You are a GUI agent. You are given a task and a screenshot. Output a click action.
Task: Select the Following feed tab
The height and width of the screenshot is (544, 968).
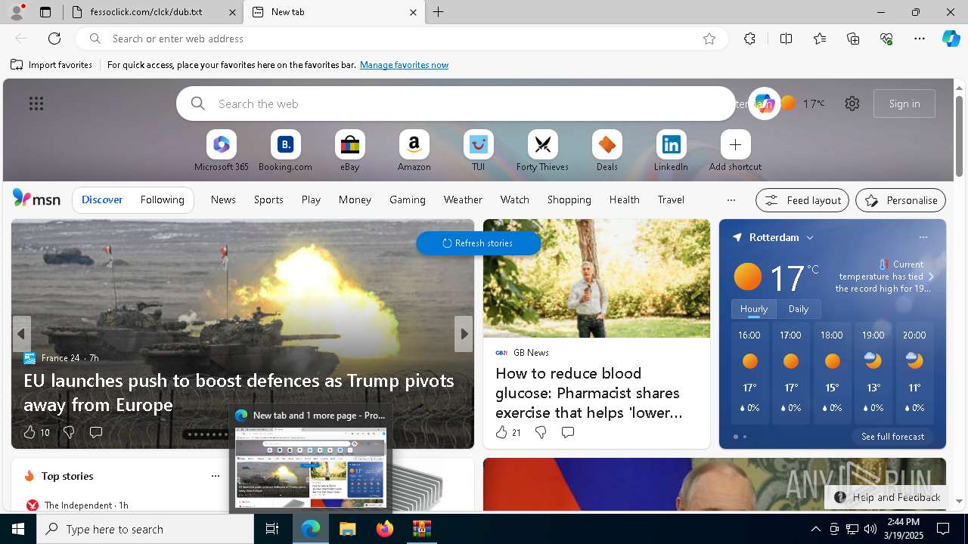click(162, 199)
